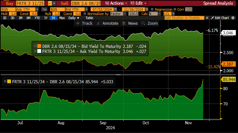Click the Sell label button

click(x=64, y=3)
